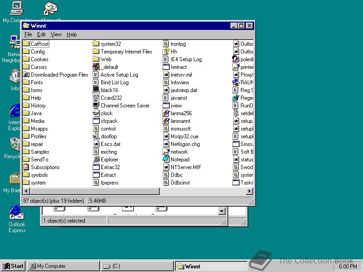The width and height of the screenshot is (363, 272).
Task: Click the dooflop icon
Action: pos(96,136)
